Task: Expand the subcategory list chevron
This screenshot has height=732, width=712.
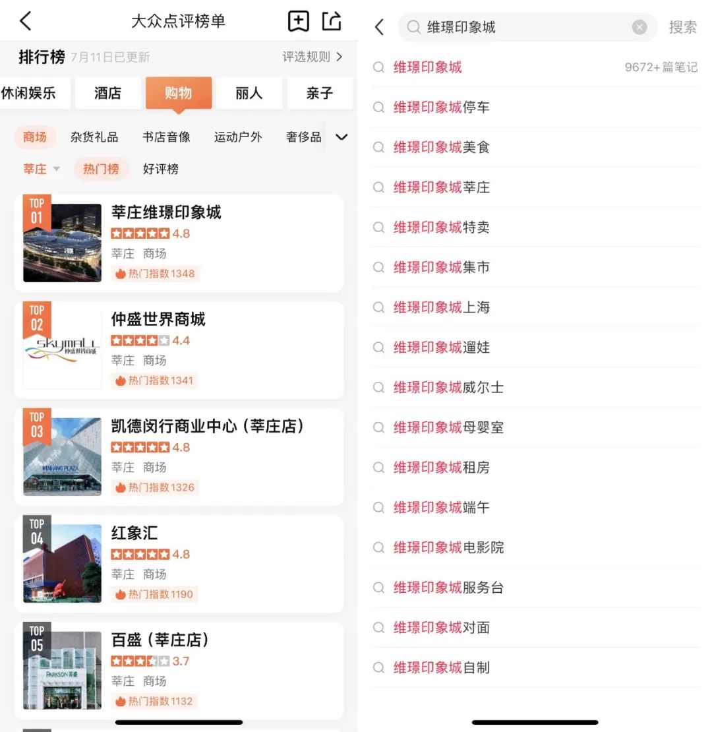Action: (341, 137)
